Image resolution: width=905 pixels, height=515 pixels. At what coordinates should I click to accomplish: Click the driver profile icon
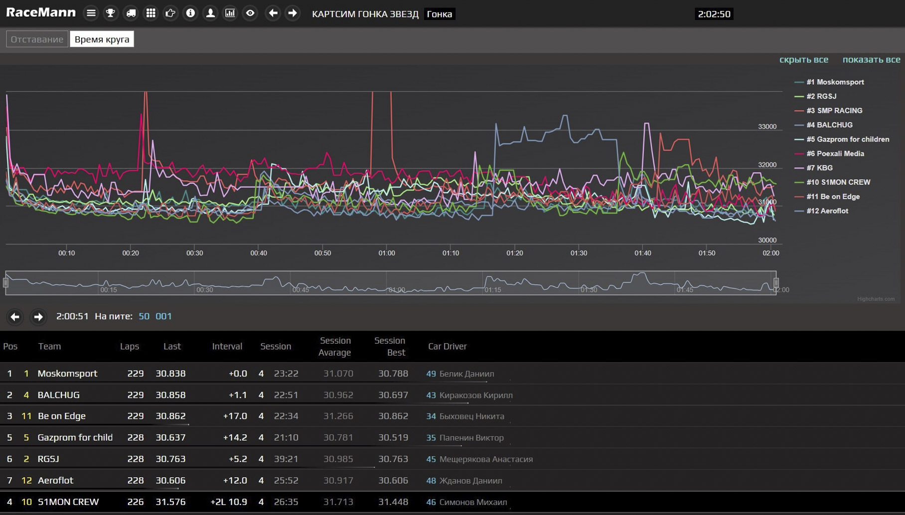tap(210, 13)
